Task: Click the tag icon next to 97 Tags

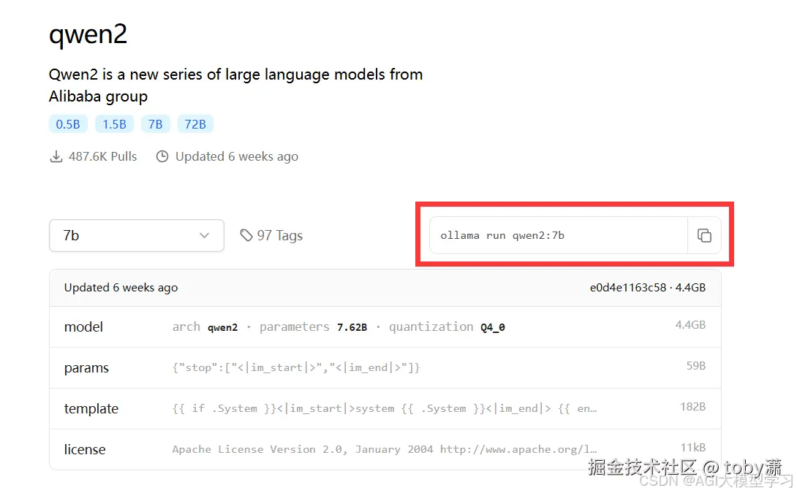Action: coord(246,235)
